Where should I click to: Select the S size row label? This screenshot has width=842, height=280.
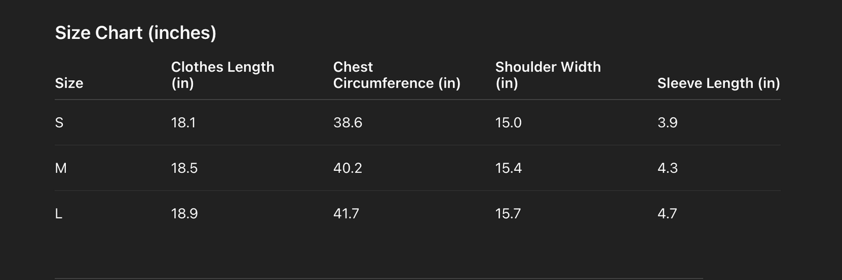tap(59, 123)
